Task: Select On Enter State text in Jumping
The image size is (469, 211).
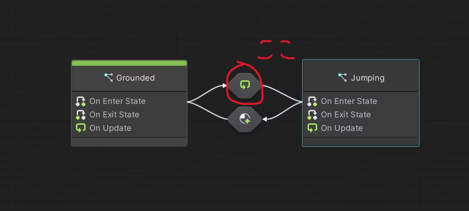Action: (349, 101)
